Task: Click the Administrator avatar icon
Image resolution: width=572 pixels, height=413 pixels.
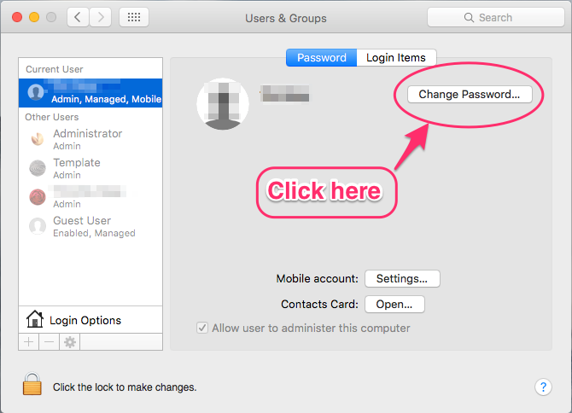Action: click(38, 139)
